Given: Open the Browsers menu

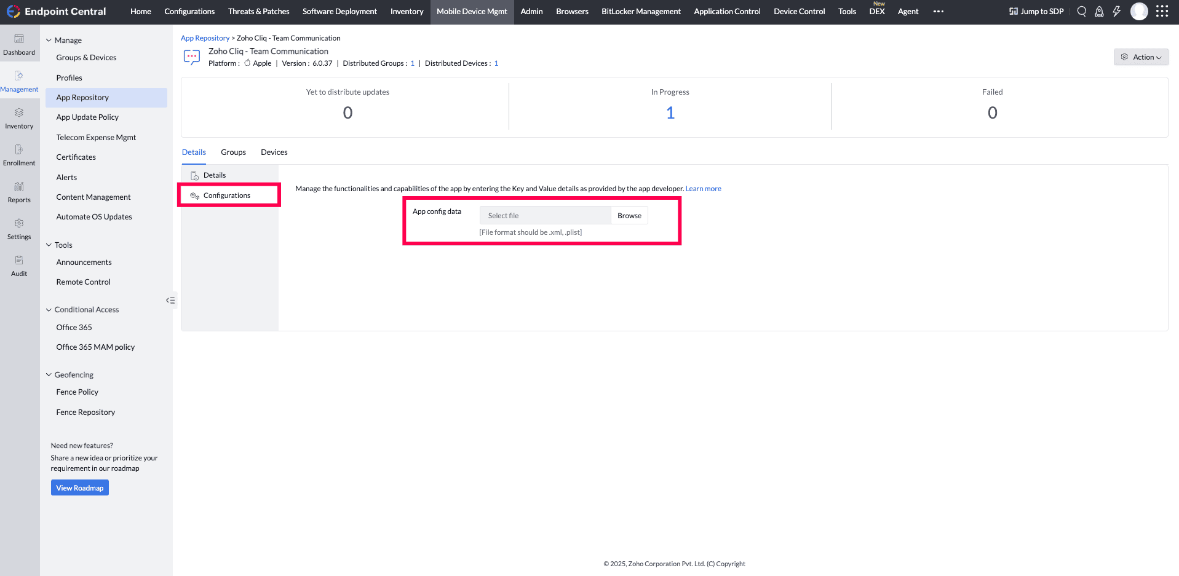Looking at the screenshot, I should (572, 12).
